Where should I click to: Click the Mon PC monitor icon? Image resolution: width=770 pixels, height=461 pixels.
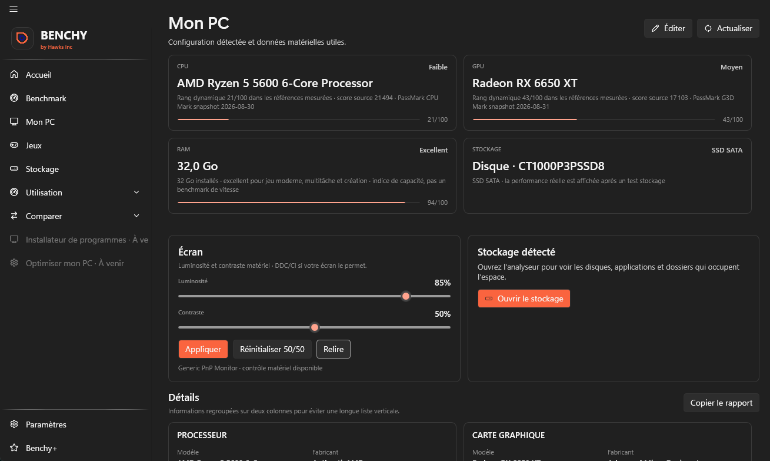[14, 122]
